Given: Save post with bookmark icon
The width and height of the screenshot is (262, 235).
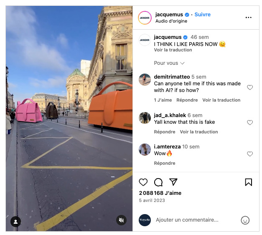Looking at the screenshot, I should (248, 182).
